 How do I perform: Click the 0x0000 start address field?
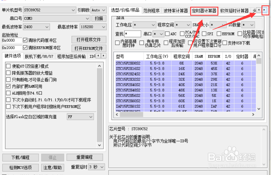coord(12,40)
